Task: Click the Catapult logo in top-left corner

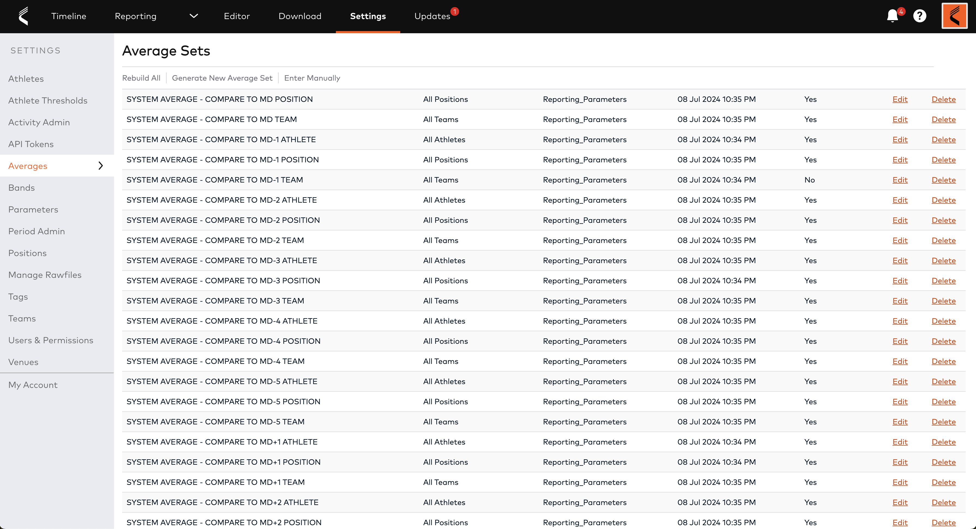Action: point(23,16)
